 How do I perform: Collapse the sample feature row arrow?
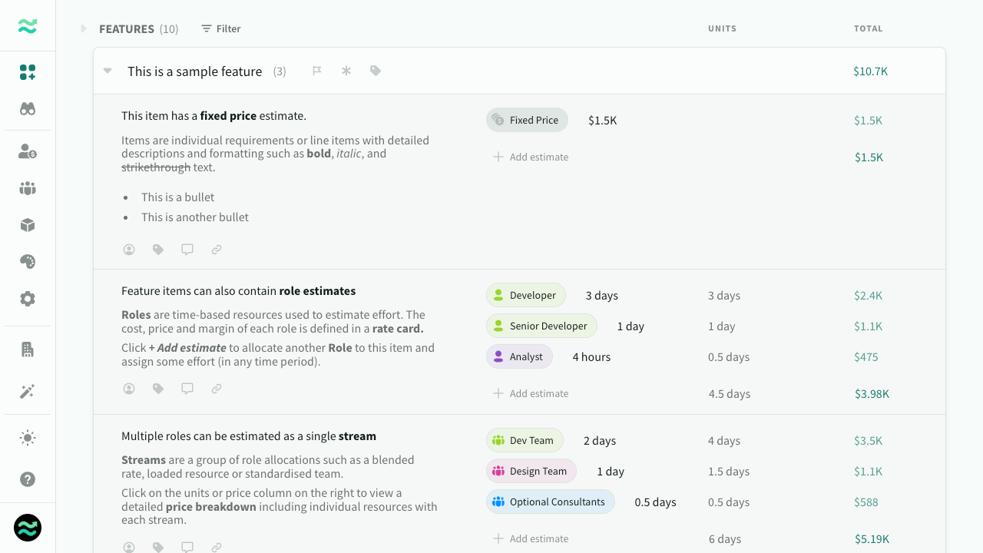coord(108,71)
